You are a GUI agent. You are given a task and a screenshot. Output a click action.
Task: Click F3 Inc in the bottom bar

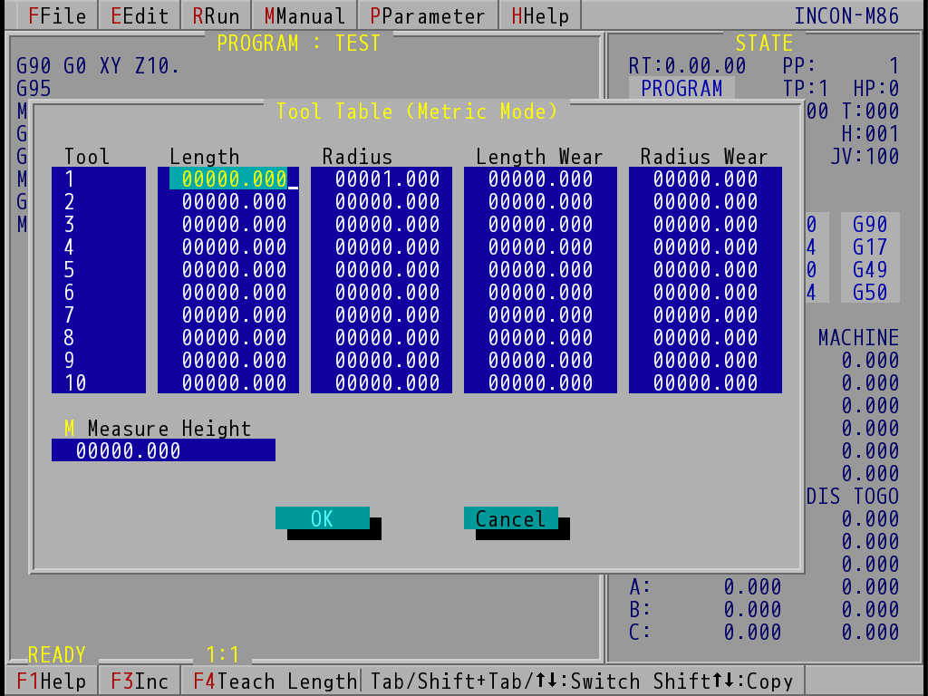click(140, 681)
